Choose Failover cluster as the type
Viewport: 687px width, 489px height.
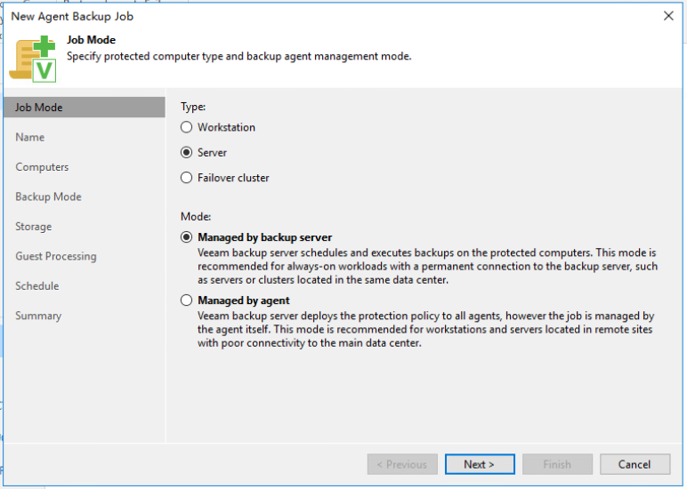click(187, 178)
